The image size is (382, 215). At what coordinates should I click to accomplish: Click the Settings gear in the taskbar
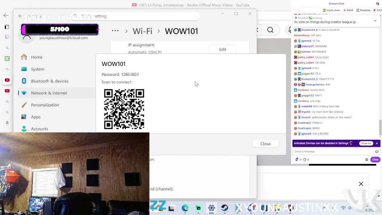tap(211, 208)
